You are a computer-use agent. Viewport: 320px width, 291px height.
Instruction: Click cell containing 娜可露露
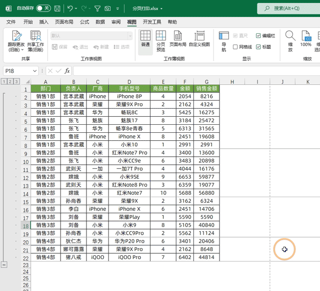[x=73, y=249]
